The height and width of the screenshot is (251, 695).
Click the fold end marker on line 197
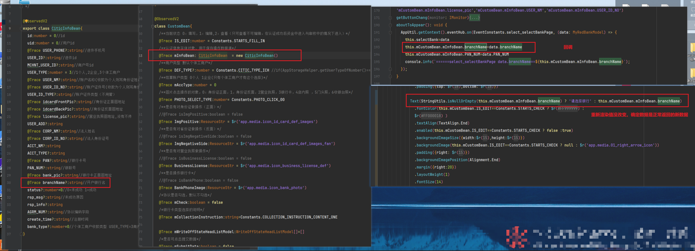tap(390, 77)
